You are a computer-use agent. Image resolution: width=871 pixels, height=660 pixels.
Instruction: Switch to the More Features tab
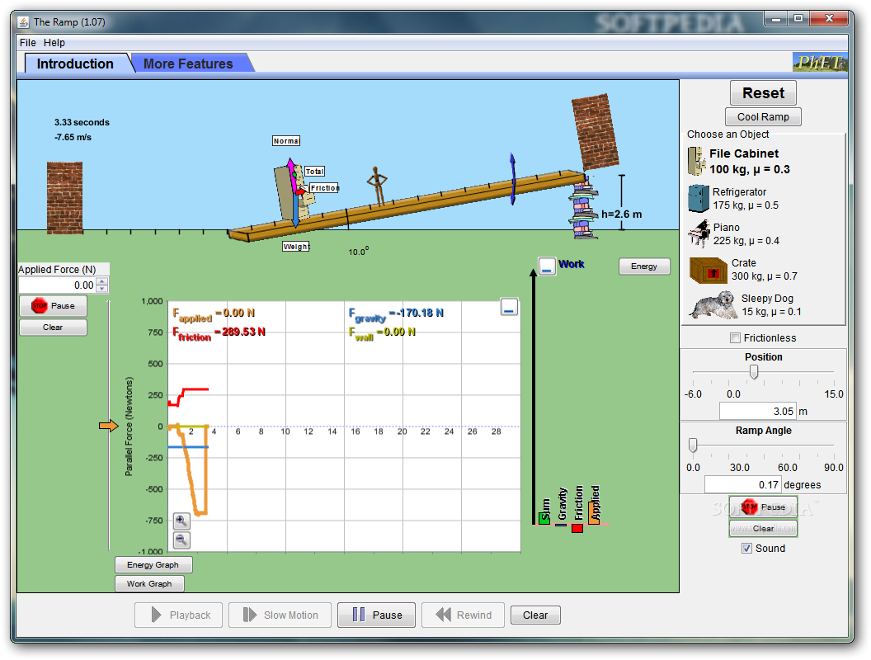point(188,64)
